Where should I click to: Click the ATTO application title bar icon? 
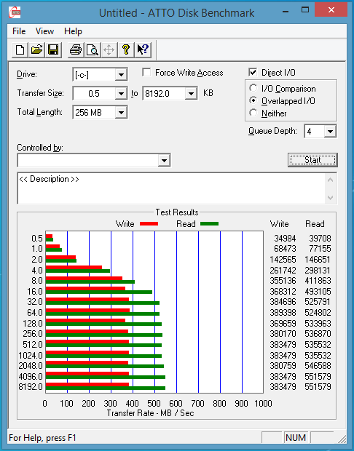click(x=15, y=12)
